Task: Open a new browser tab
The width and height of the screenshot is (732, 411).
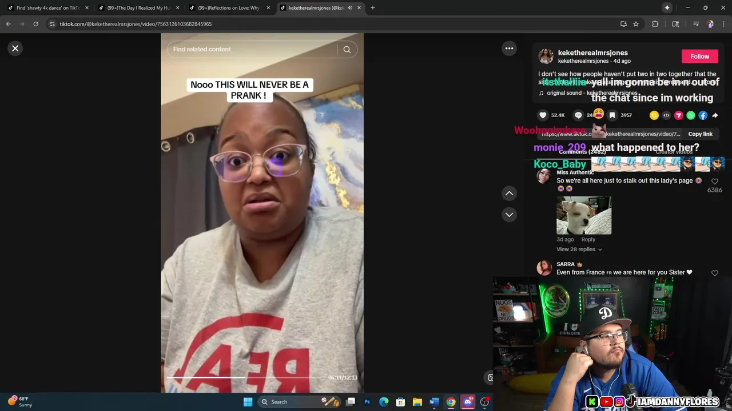Action: click(373, 8)
